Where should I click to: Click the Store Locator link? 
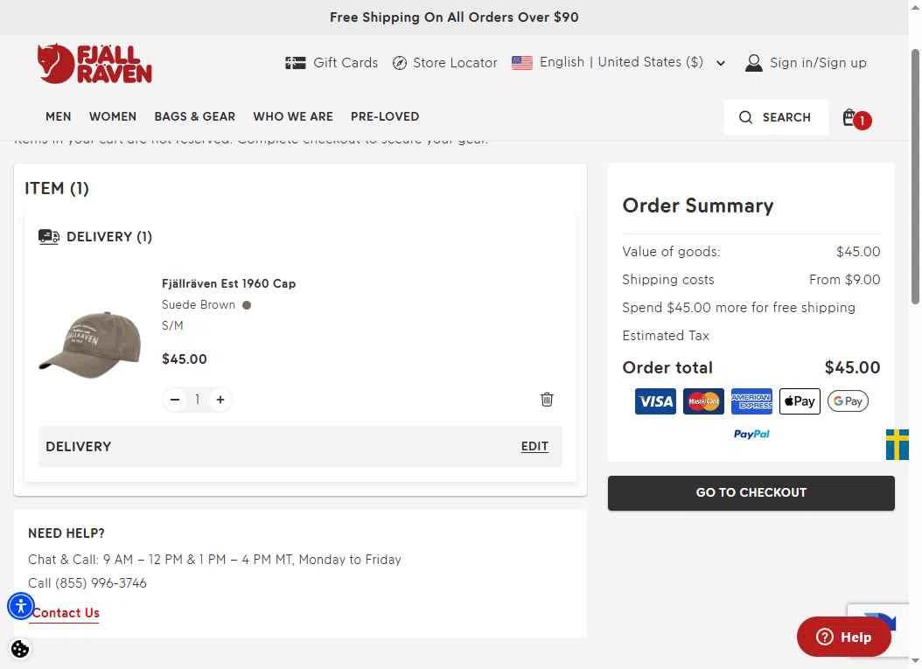coord(455,63)
